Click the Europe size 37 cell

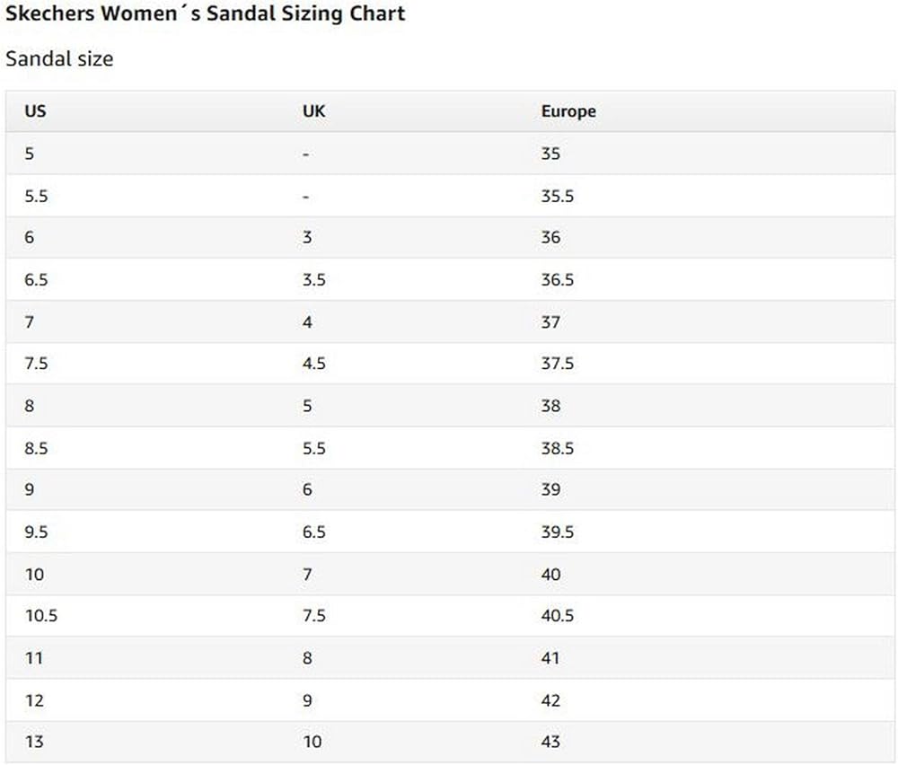point(550,321)
